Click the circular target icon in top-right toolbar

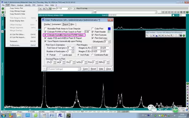[181, 12]
